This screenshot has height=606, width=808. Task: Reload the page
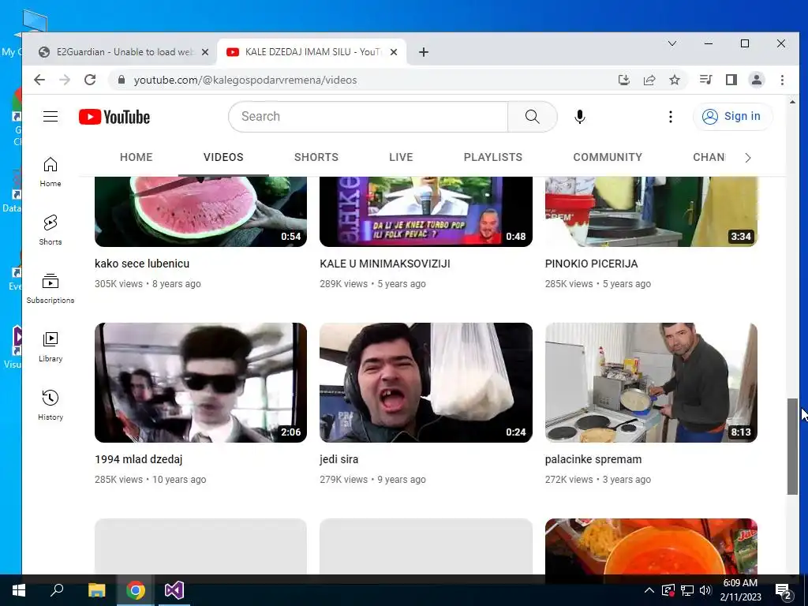pyautogui.click(x=90, y=80)
